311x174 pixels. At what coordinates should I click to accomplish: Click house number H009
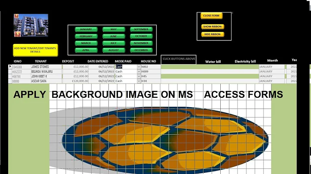(x=151, y=71)
